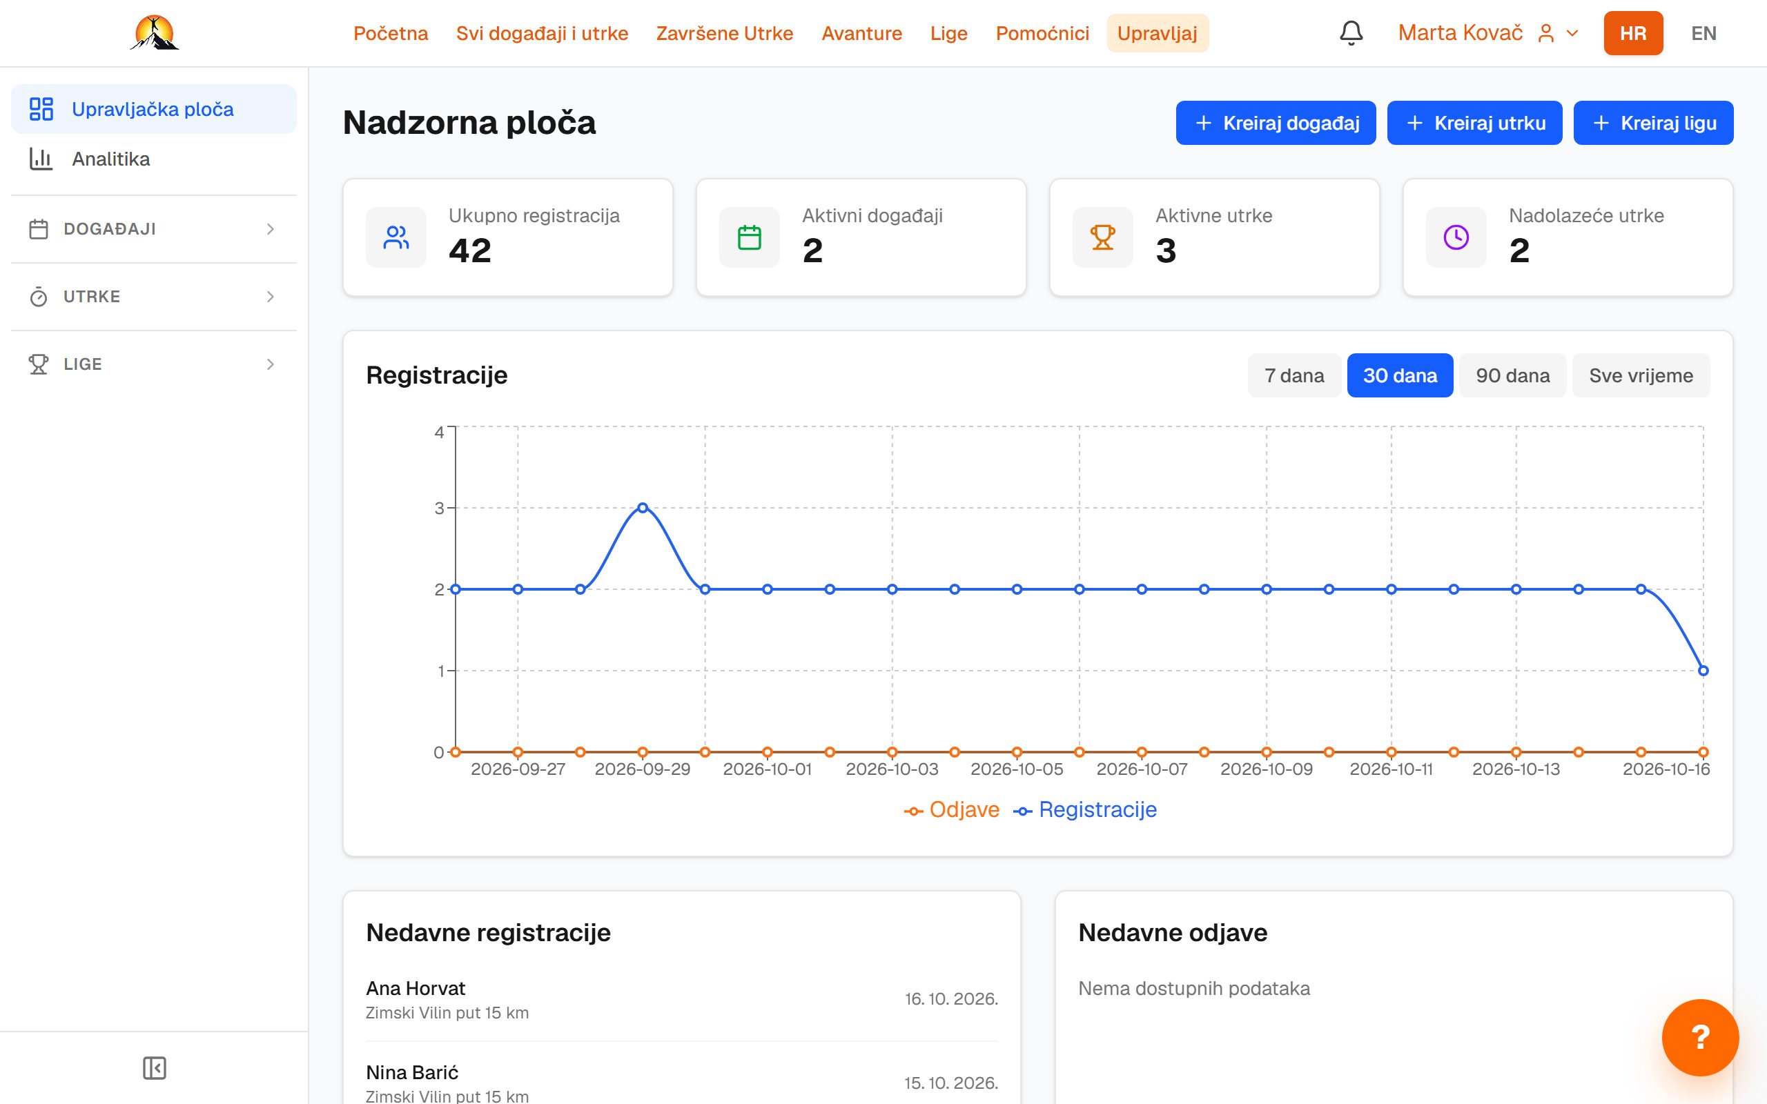Screen dimensions: 1767x1104
Task: Click the Analitika bar chart icon
Action: (x=41, y=159)
